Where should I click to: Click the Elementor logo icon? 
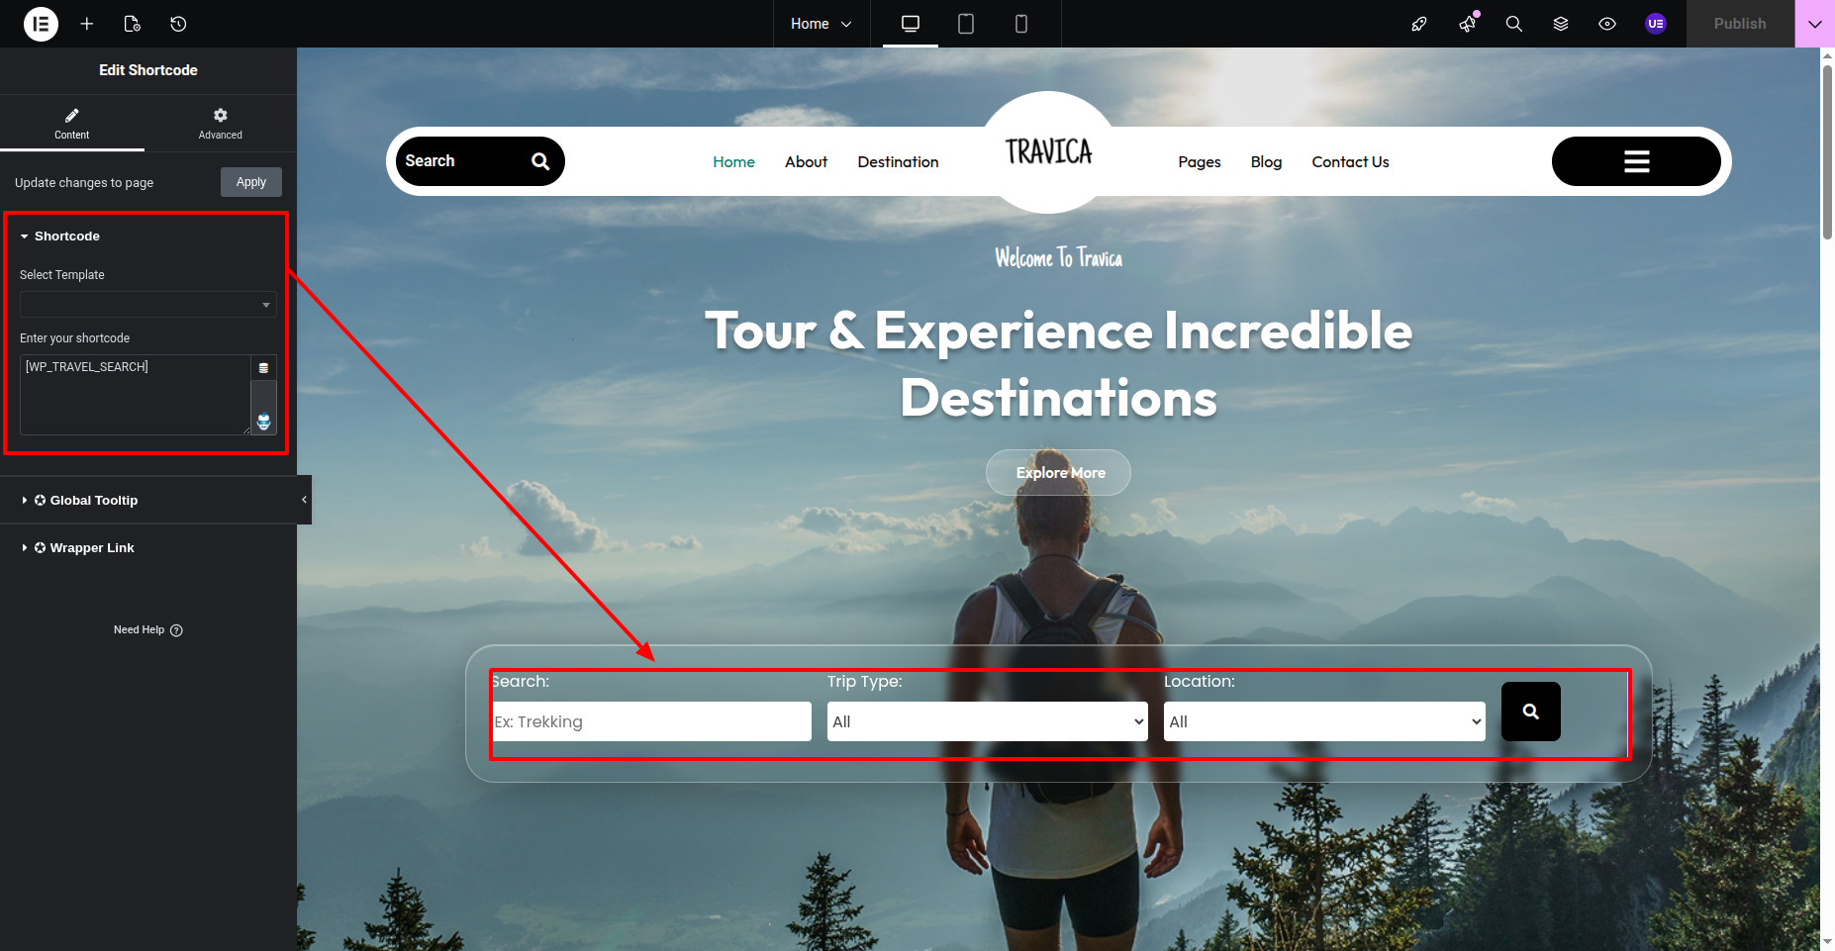[x=41, y=24]
